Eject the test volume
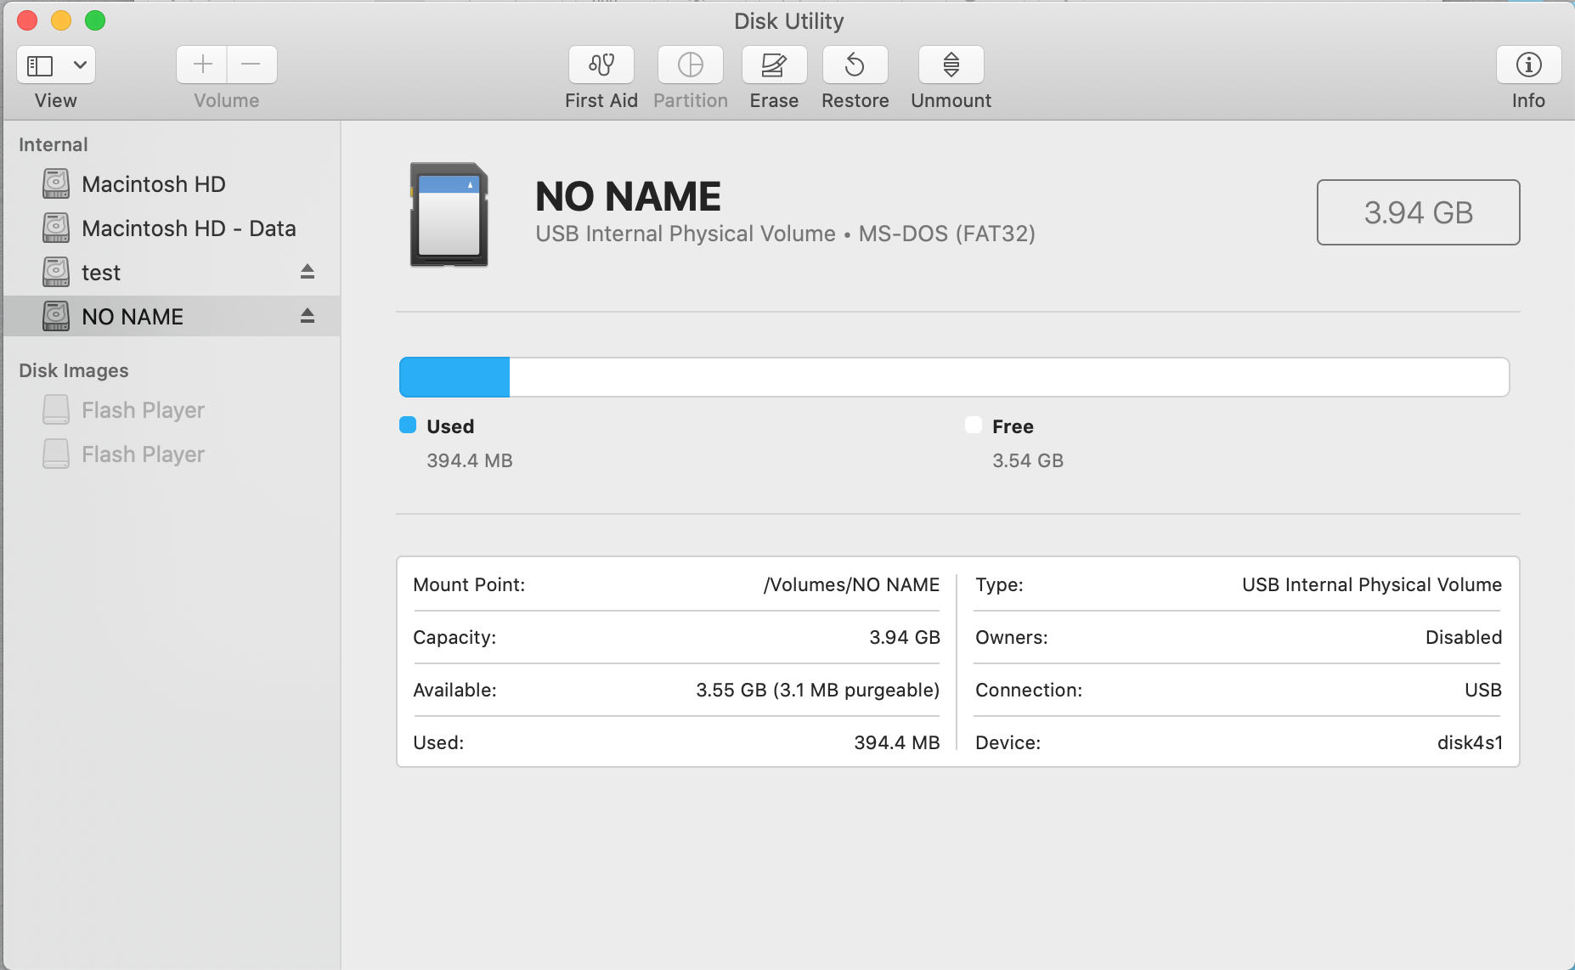This screenshot has width=1575, height=970. [308, 272]
